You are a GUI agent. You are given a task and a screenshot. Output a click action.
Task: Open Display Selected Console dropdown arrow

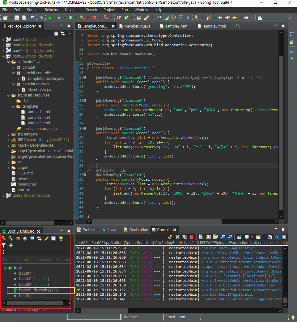click(252, 237)
